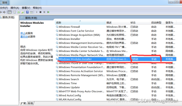The height and width of the screenshot is (106, 182).
Task: Select the Windows Remote Management (WS...) name
Action: (x=82, y=75)
